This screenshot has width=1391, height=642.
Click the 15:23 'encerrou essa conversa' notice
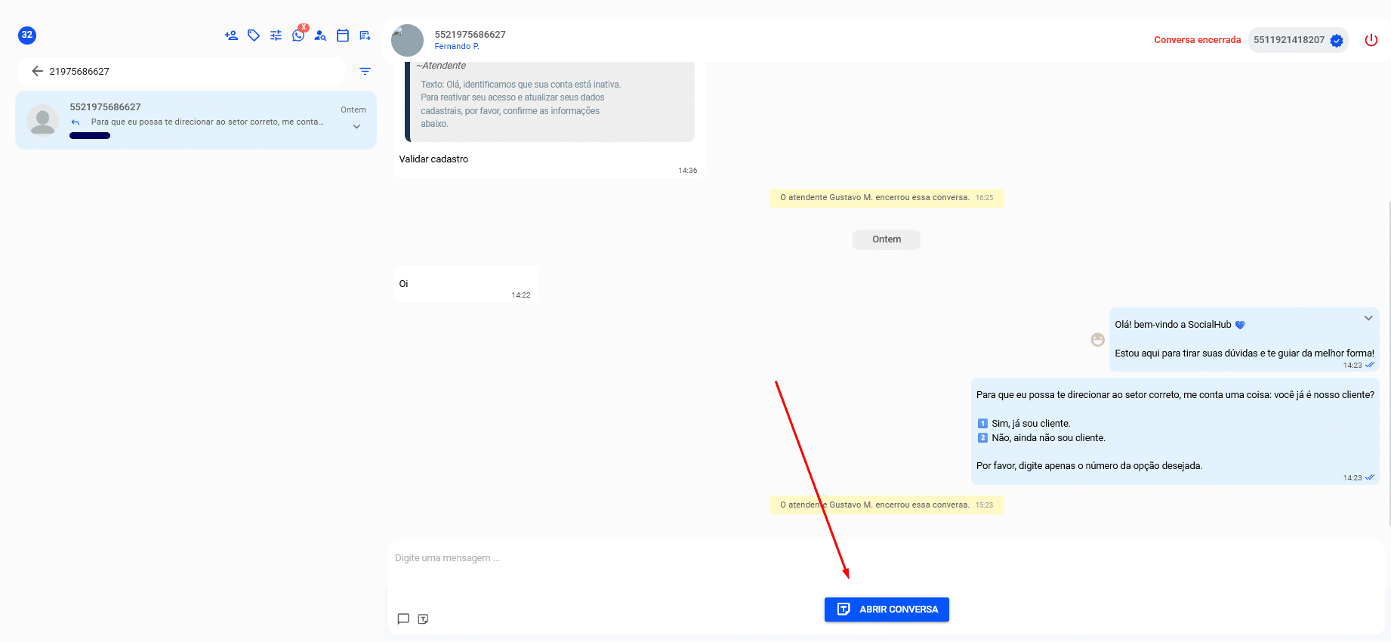pos(887,505)
